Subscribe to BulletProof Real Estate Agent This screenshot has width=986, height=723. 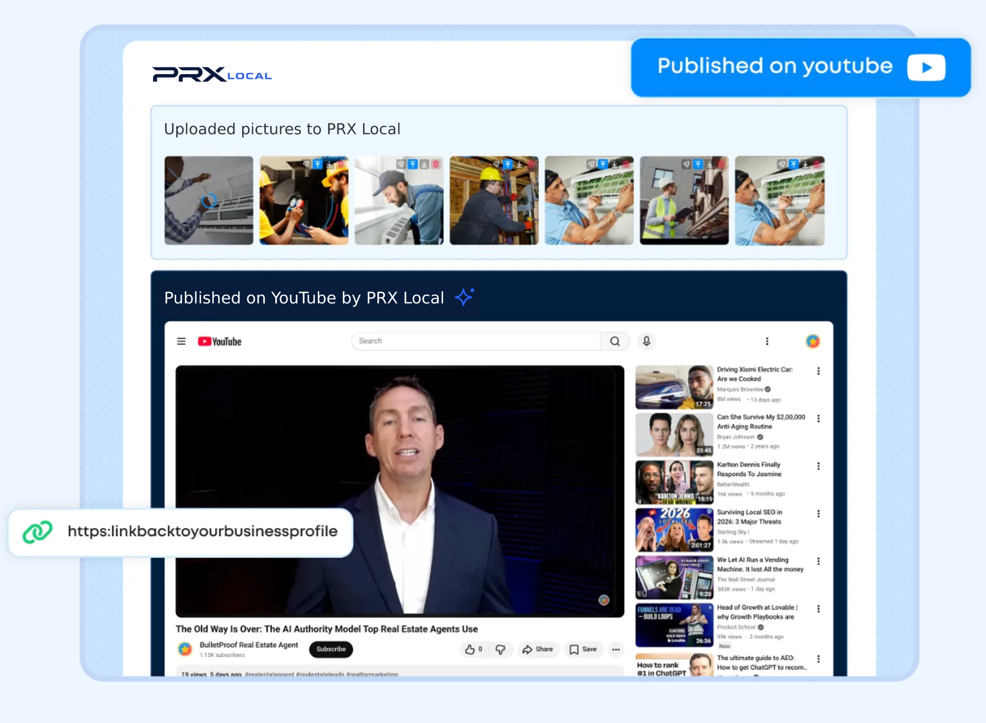[x=331, y=649]
